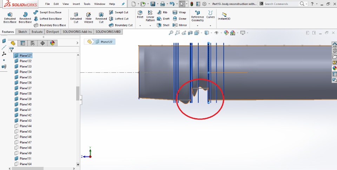Click the feature tree filter icon
The image size is (337, 170).
[x=11, y=50]
